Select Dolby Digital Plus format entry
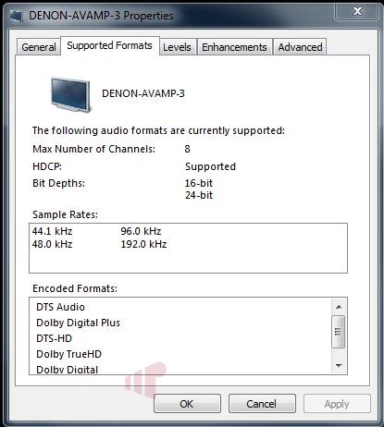384x427 pixels. click(78, 323)
